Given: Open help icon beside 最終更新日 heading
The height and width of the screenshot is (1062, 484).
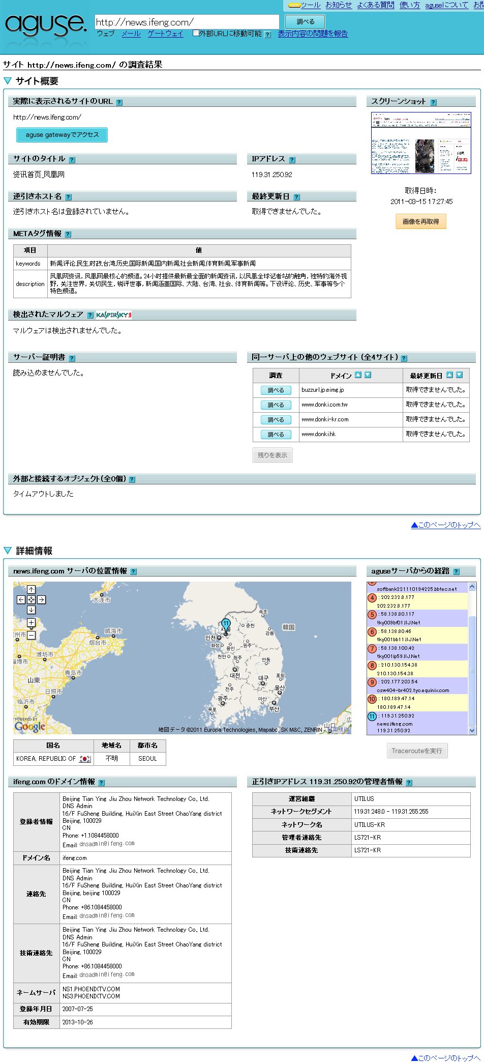Looking at the screenshot, I should click(x=297, y=197).
